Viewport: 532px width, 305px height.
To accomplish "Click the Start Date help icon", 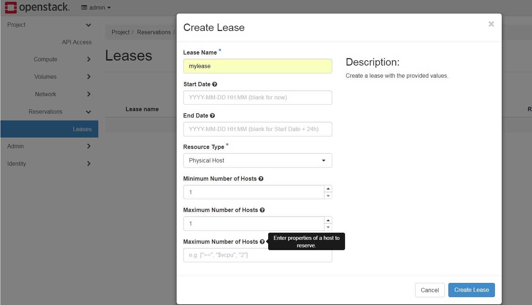I will (x=214, y=84).
